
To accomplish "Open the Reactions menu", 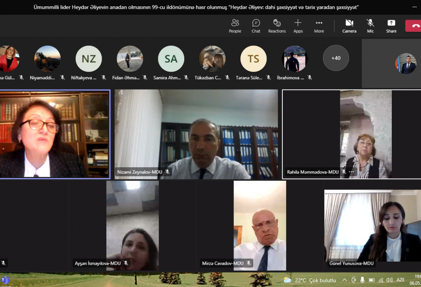I will tap(277, 26).
